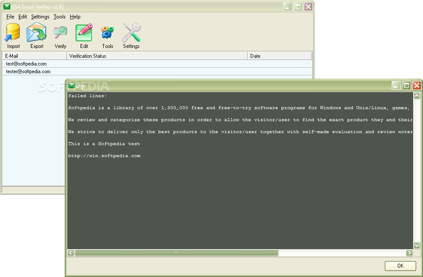Click the Log scroll up arrow
Image resolution: width=423 pixels, height=277 pixels.
coord(417,95)
